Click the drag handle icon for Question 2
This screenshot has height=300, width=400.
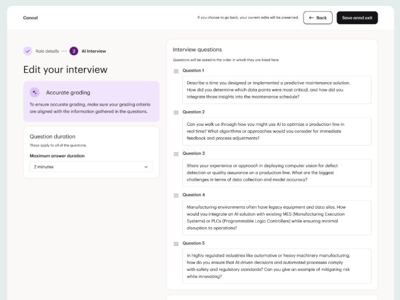[176, 112]
